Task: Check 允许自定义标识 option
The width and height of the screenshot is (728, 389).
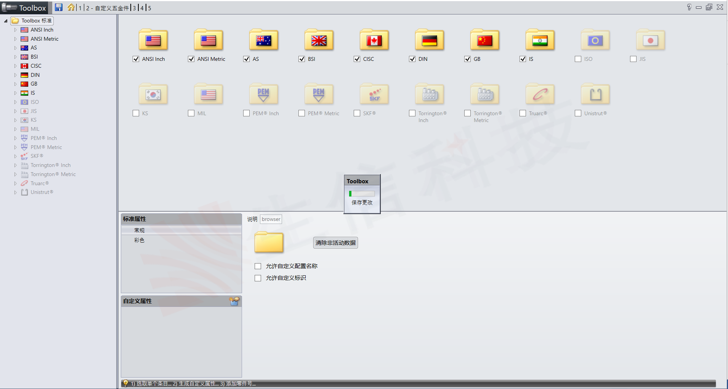Action: [x=258, y=278]
